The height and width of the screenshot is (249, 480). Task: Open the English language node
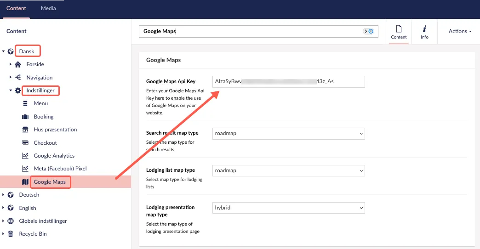point(28,208)
